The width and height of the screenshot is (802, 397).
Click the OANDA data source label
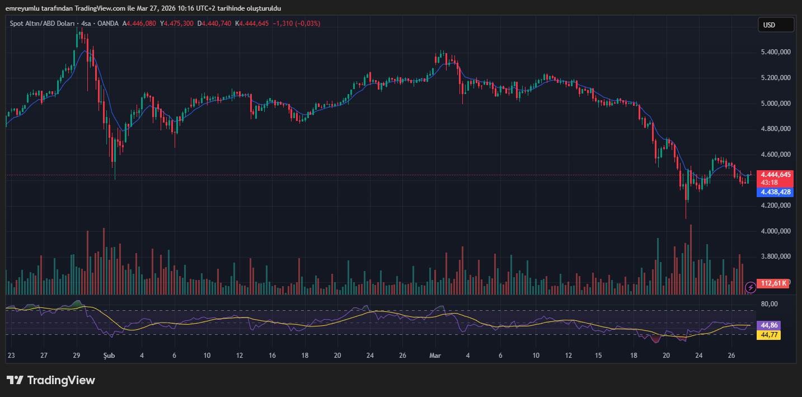(x=109, y=24)
